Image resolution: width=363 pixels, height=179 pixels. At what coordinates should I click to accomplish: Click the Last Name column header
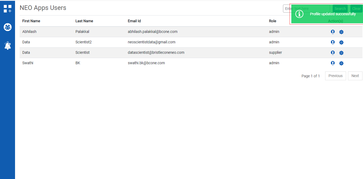(x=84, y=21)
